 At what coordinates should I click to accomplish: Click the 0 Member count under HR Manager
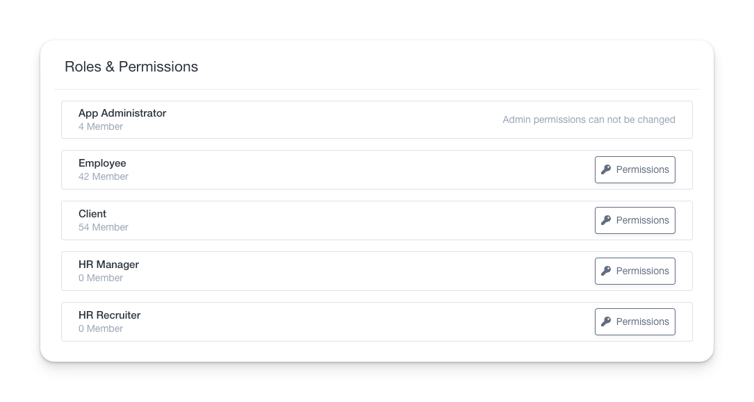(x=101, y=278)
